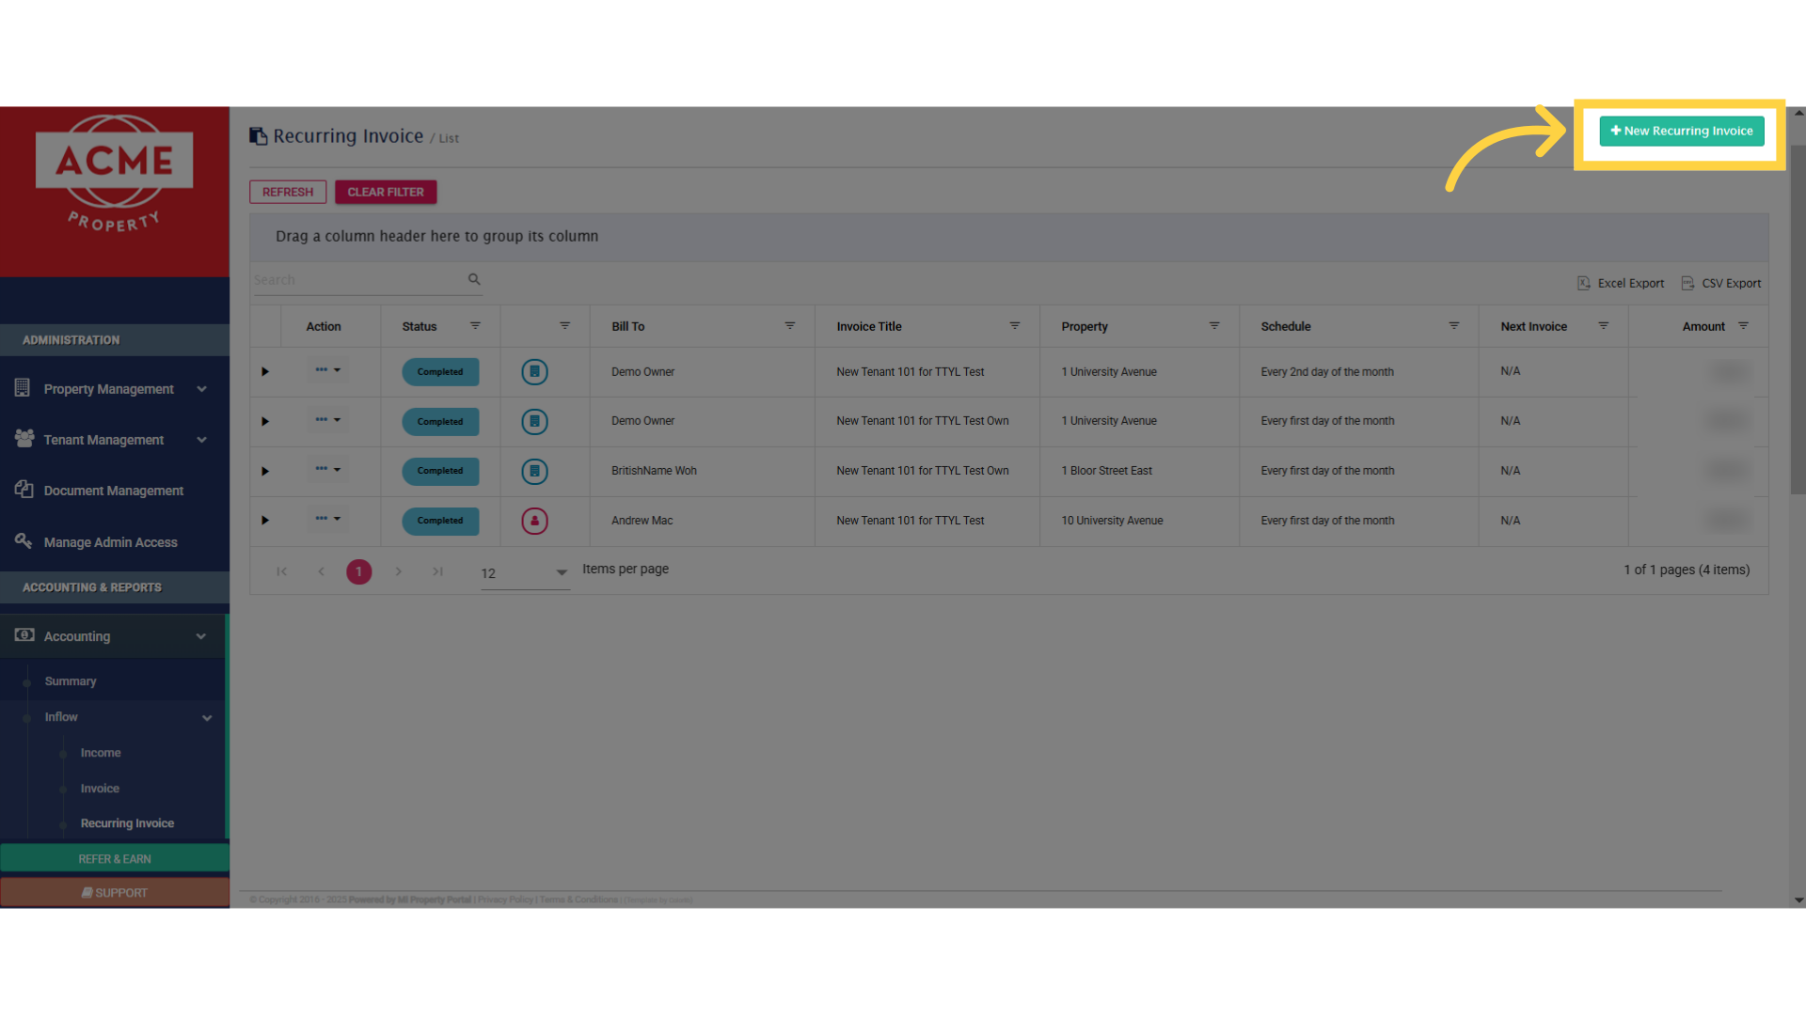
Task: Open the Schedule column filter icon
Action: [1454, 326]
